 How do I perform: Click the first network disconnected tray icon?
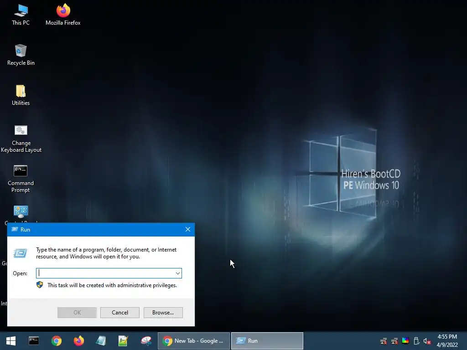coord(384,341)
